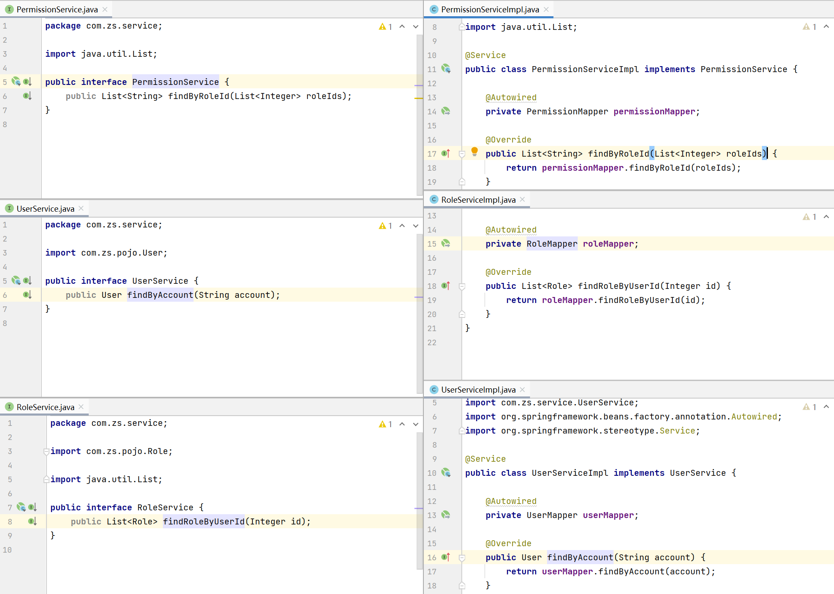Click Spring bean gutter icon on PermissionServiceImpl class line
Screen dimensions: 834x594
[x=446, y=69]
